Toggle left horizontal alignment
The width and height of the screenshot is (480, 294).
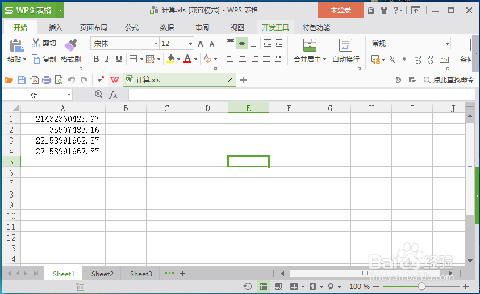pos(230,59)
